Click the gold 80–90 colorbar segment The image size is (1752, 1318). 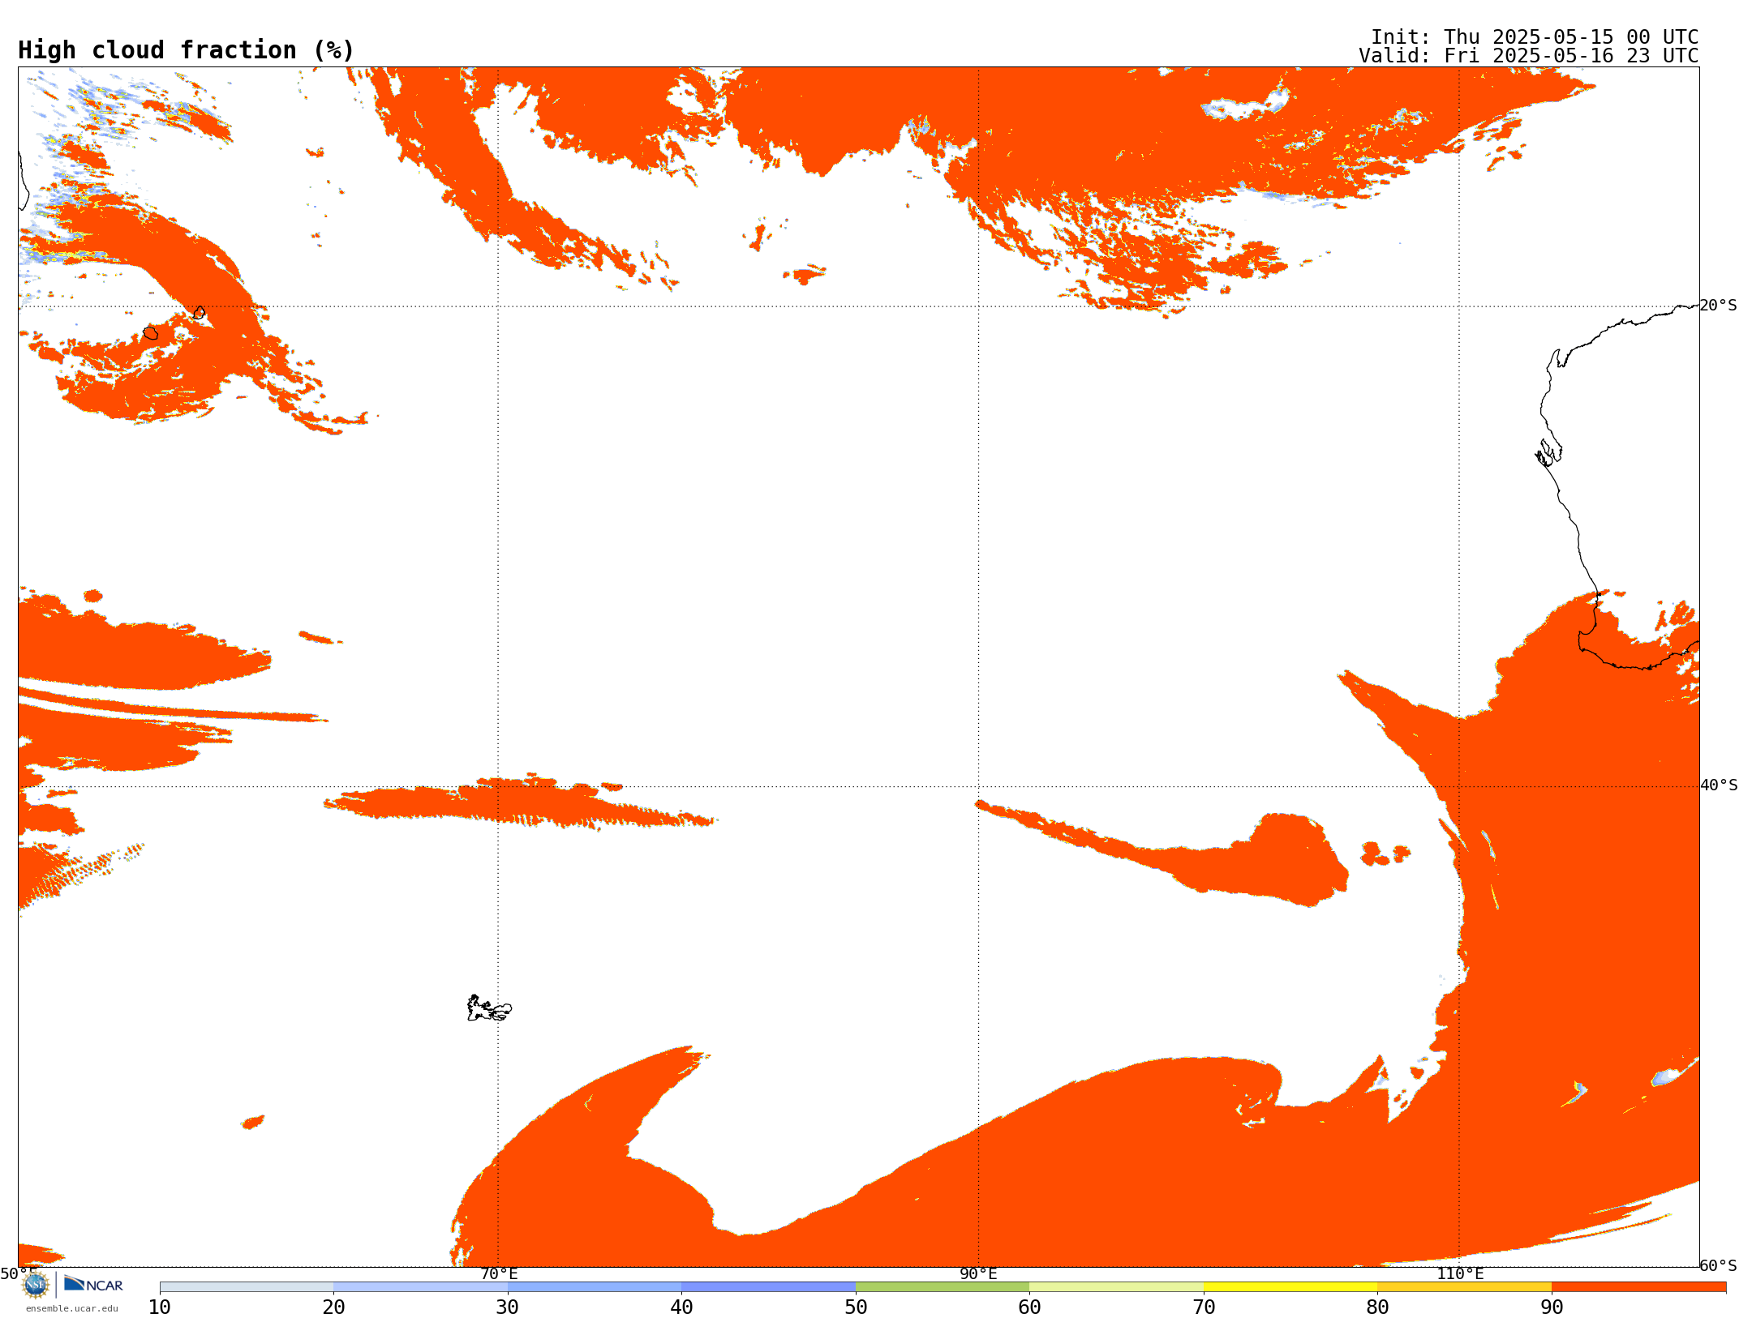1464,1287
